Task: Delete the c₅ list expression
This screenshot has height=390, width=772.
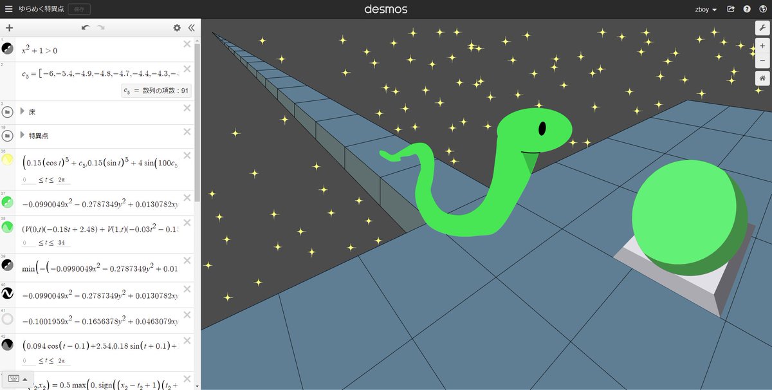Action: (187, 68)
